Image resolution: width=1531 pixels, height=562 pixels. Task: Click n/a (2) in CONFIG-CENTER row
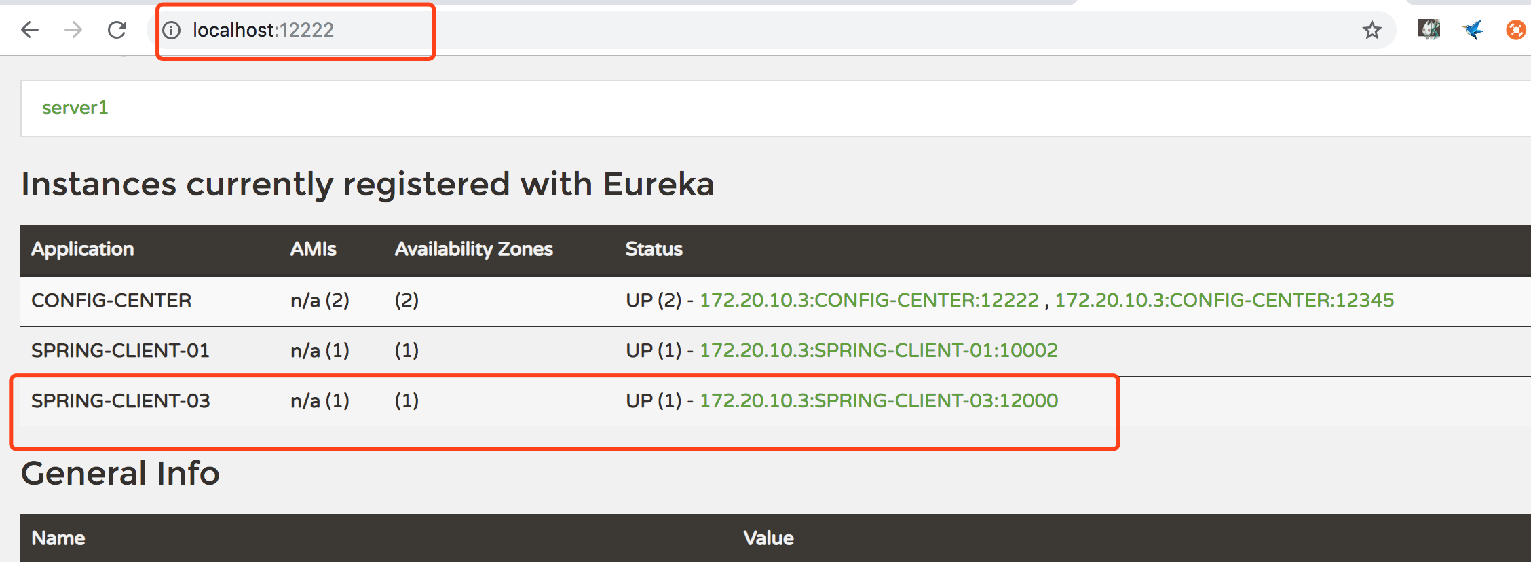tap(320, 300)
